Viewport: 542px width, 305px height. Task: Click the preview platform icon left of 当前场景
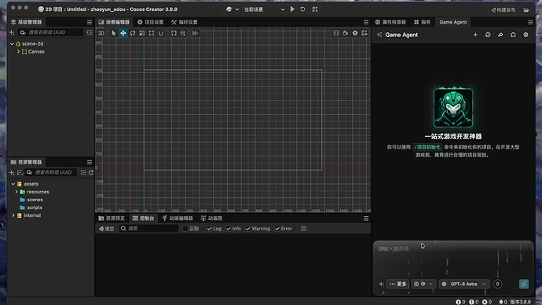tap(229, 9)
